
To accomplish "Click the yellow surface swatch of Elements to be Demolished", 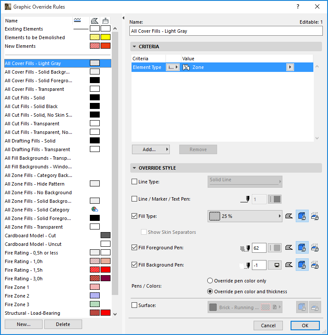I will pos(106,37).
